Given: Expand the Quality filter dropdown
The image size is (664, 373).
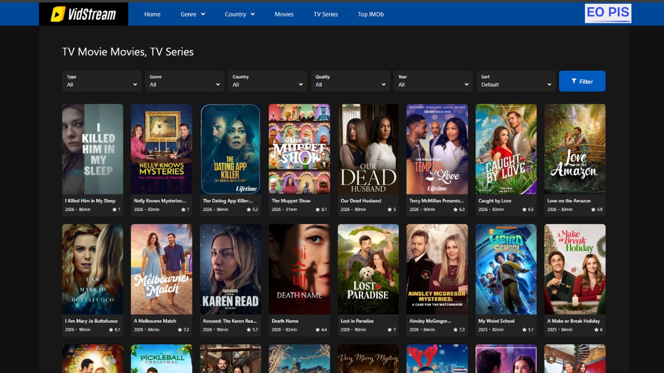Looking at the screenshot, I should coord(350,81).
